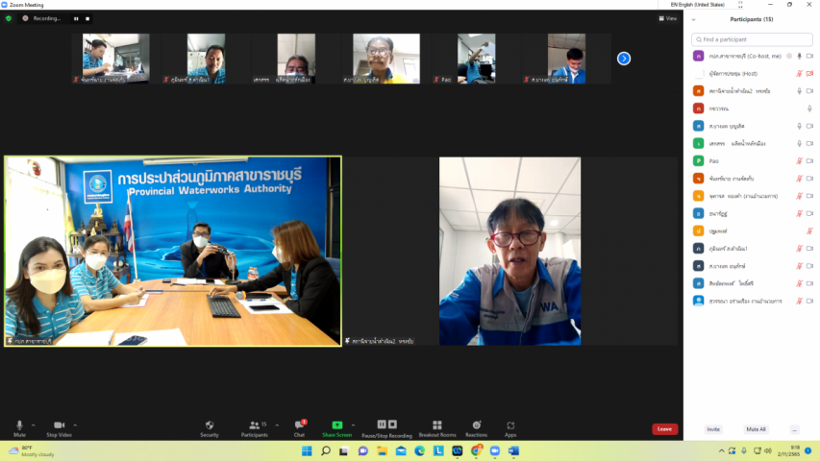The height and width of the screenshot is (461, 820).
Task: Click the Invite button
Action: click(x=713, y=429)
